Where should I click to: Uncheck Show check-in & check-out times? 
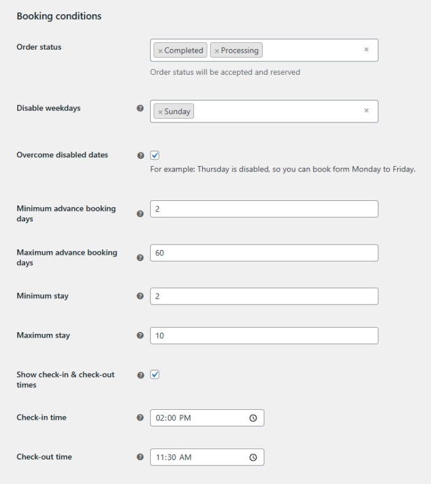click(155, 374)
